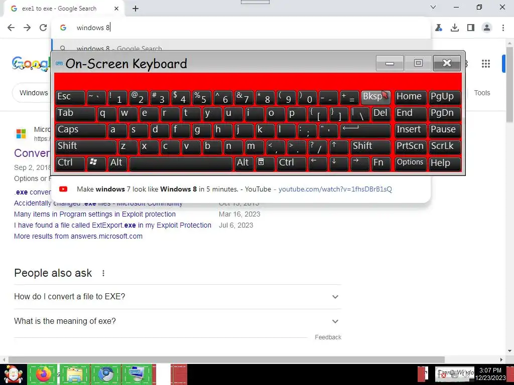514x385 pixels.
Task: Click the PgDn key on On-Screen Keyboard
Action: 445,114
